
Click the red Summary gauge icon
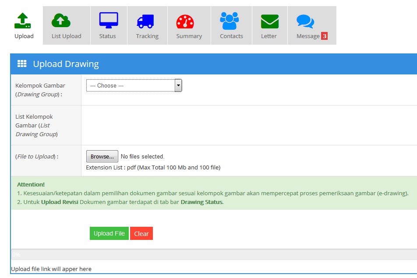[x=185, y=21]
